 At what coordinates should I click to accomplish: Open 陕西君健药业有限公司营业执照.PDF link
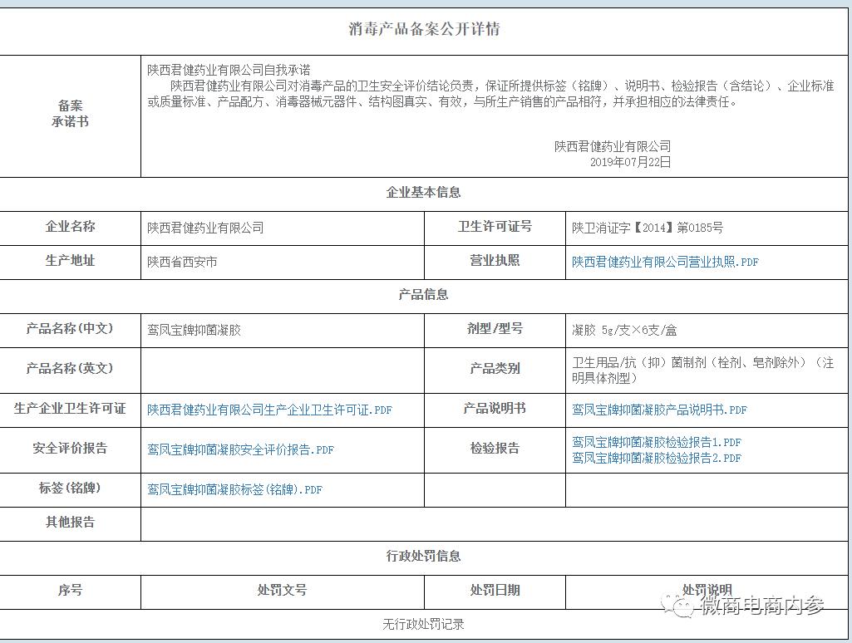coord(665,262)
